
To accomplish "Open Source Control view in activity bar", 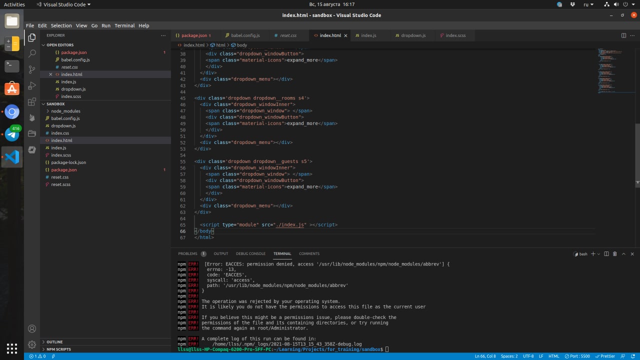I will 32,69.
